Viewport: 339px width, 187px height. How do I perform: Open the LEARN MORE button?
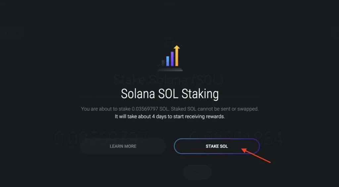(x=123, y=146)
